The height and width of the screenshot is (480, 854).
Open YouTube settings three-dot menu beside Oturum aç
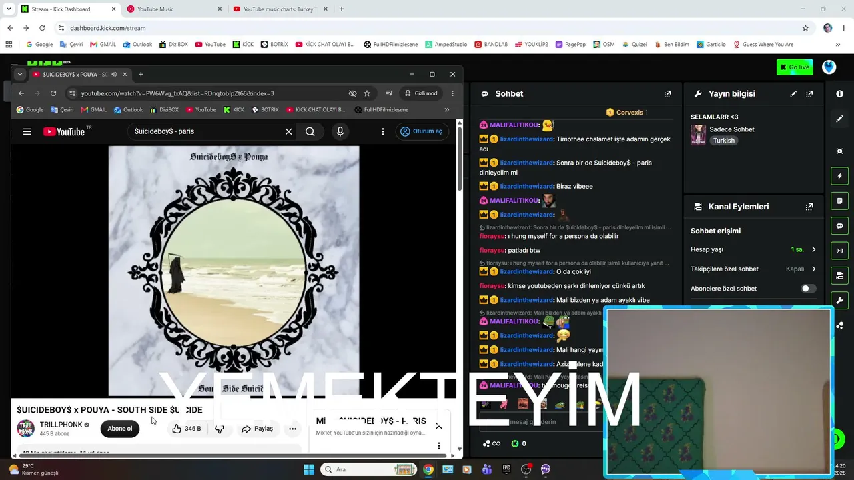(x=383, y=131)
